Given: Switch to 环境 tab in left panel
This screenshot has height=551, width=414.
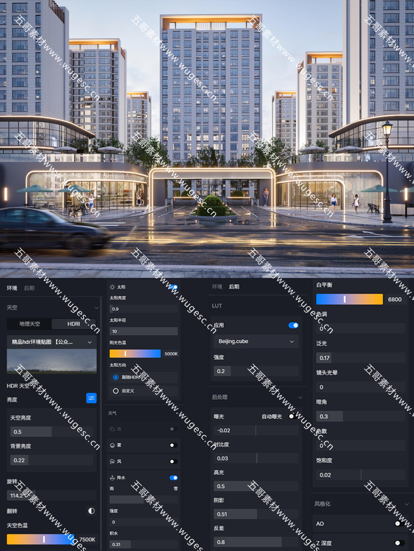Looking at the screenshot, I should (12, 288).
